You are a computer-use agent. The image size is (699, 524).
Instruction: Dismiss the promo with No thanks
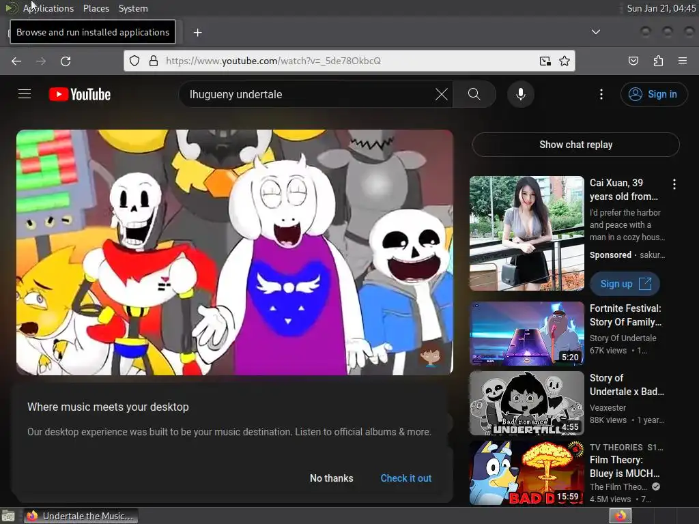[x=332, y=478]
